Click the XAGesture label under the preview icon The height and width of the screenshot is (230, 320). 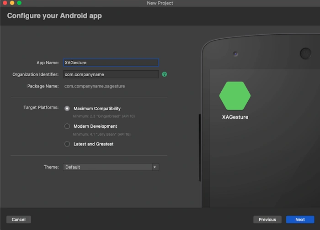pyautogui.click(x=235, y=117)
